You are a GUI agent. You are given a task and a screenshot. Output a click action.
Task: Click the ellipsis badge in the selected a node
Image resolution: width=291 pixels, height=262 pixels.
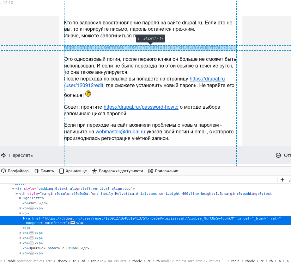coord(73,223)
